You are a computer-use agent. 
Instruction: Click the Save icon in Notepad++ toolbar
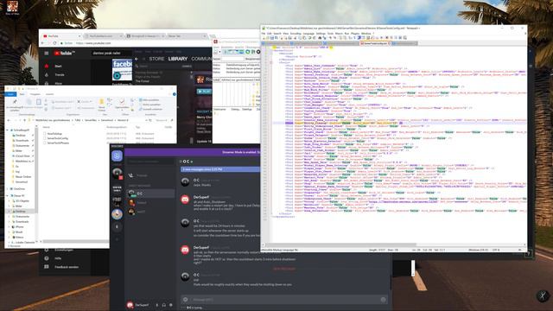pyautogui.click(x=272, y=38)
